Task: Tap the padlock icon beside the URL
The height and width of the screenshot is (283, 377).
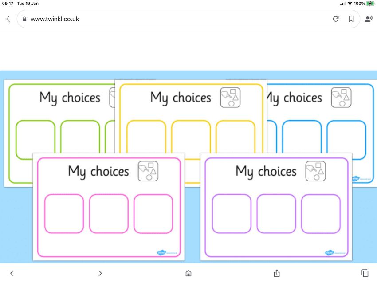Action: point(24,19)
